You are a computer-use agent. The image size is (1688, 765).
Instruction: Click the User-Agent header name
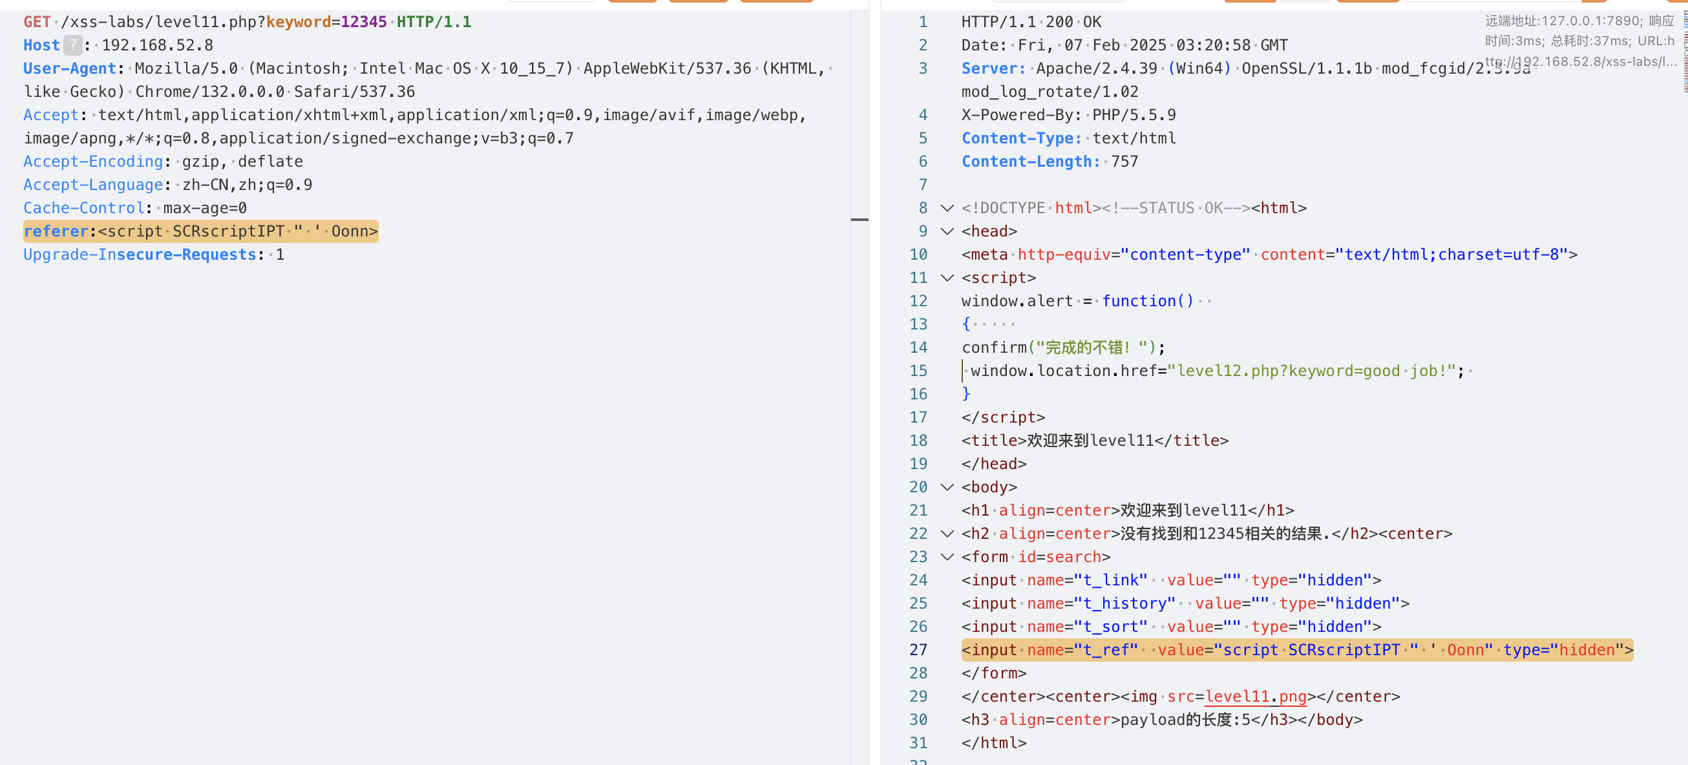pos(69,68)
